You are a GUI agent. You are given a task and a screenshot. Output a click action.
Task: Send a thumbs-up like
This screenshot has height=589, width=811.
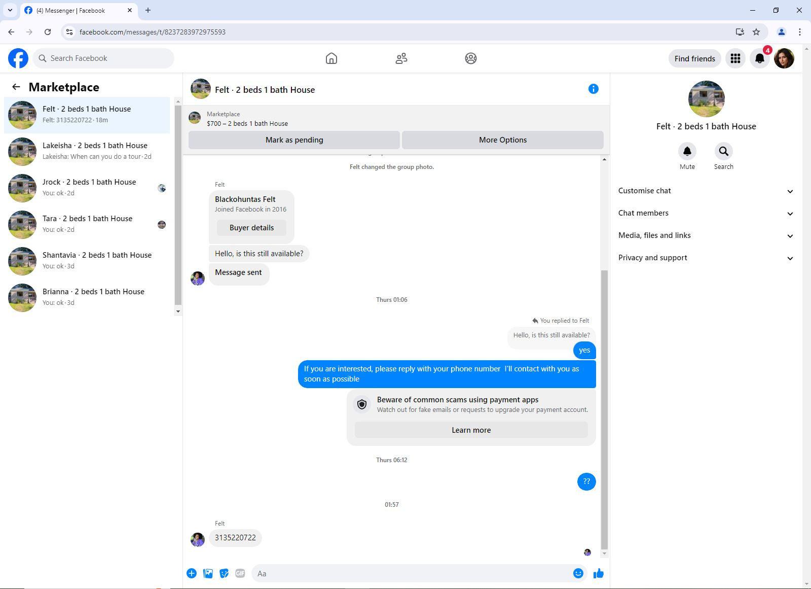(x=599, y=573)
